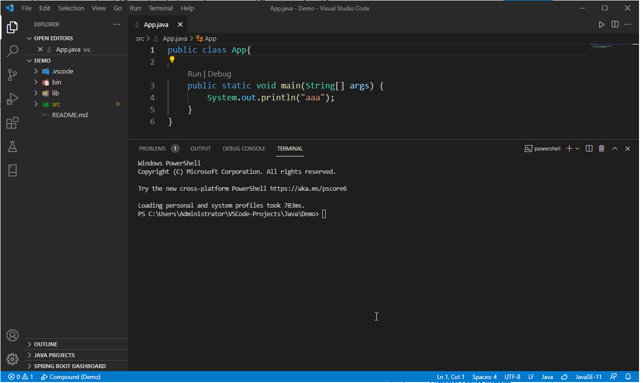Close the App.java editor tab

click(180, 24)
